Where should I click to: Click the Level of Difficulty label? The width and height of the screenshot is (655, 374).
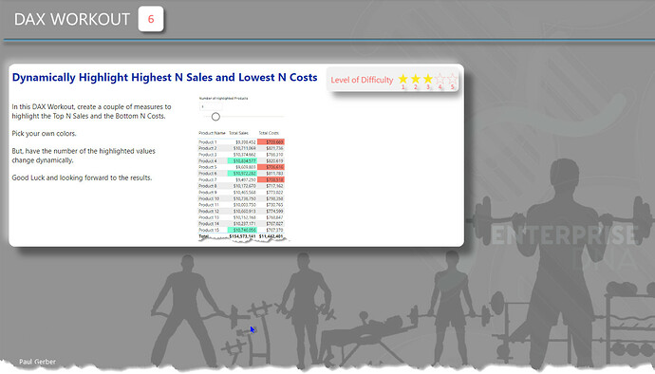tap(362, 80)
